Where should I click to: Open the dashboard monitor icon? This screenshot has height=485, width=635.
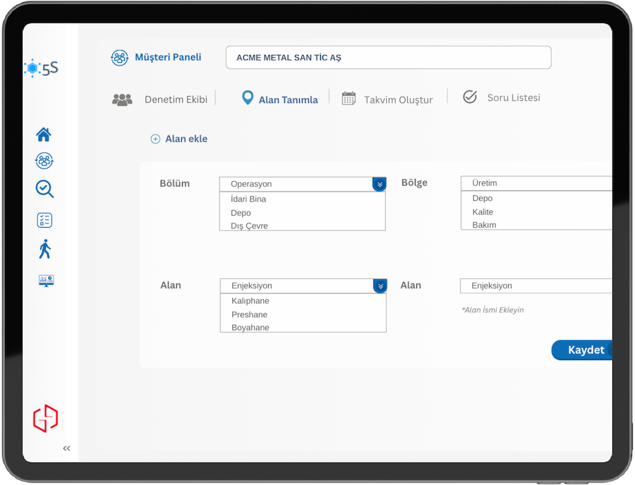point(47,281)
